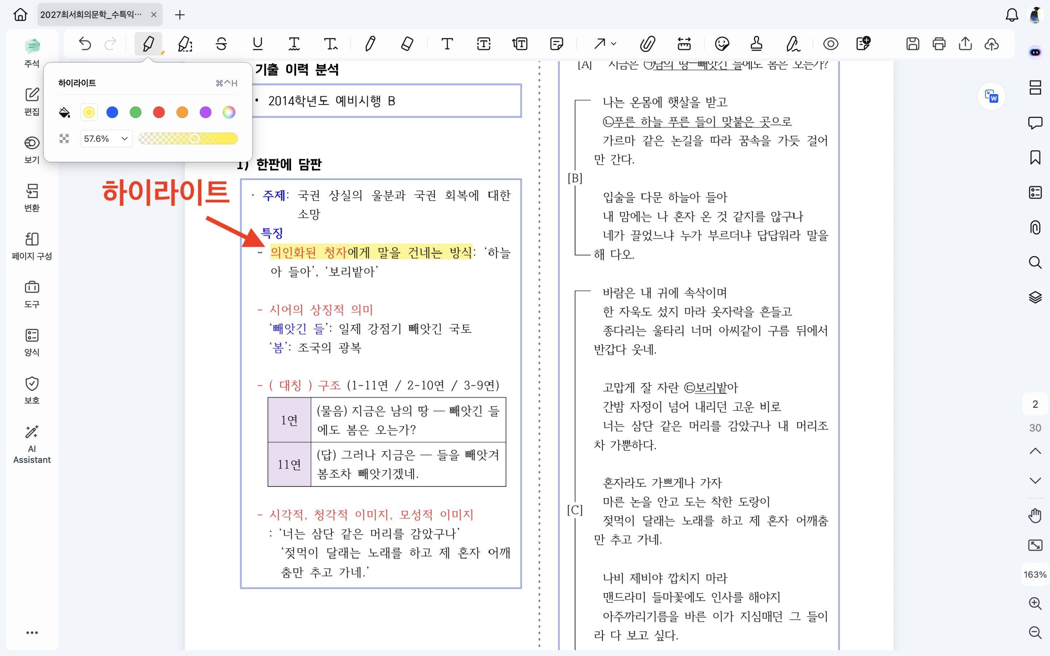The height and width of the screenshot is (656, 1050).
Task: Select the Underline annotation tool
Action: coord(258,44)
